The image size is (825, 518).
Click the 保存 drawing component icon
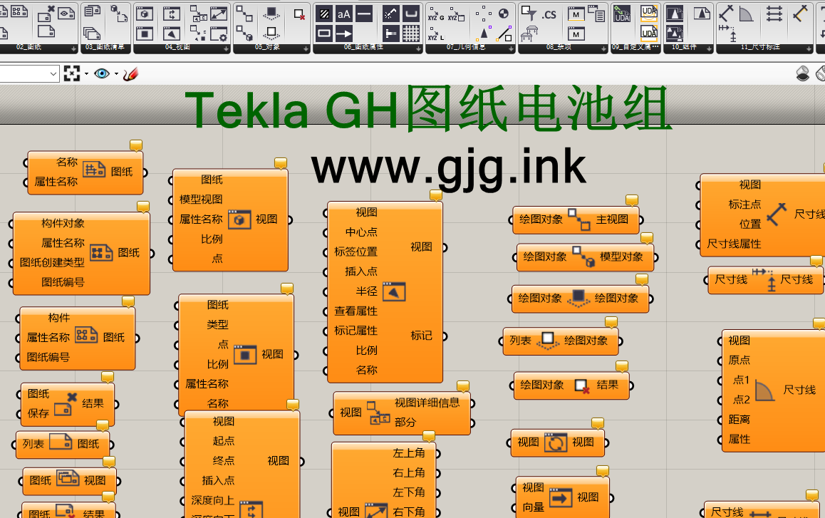point(66,404)
